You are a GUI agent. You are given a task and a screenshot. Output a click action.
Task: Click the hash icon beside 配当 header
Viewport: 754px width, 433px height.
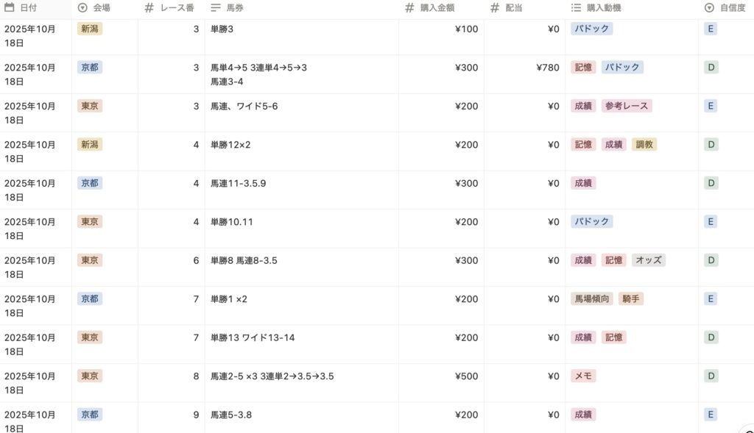496,7
